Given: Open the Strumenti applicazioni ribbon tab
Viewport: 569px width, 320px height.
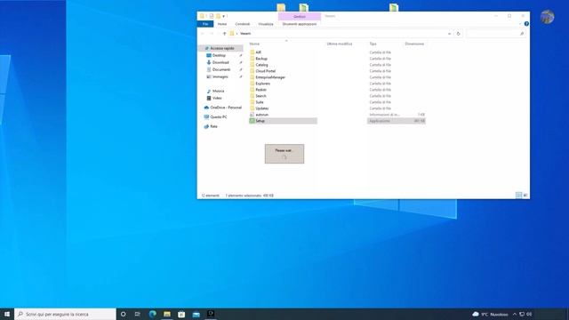Looking at the screenshot, I should click(300, 24).
